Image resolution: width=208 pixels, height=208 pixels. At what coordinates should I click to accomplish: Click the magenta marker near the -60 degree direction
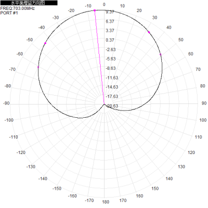pos(38,67)
